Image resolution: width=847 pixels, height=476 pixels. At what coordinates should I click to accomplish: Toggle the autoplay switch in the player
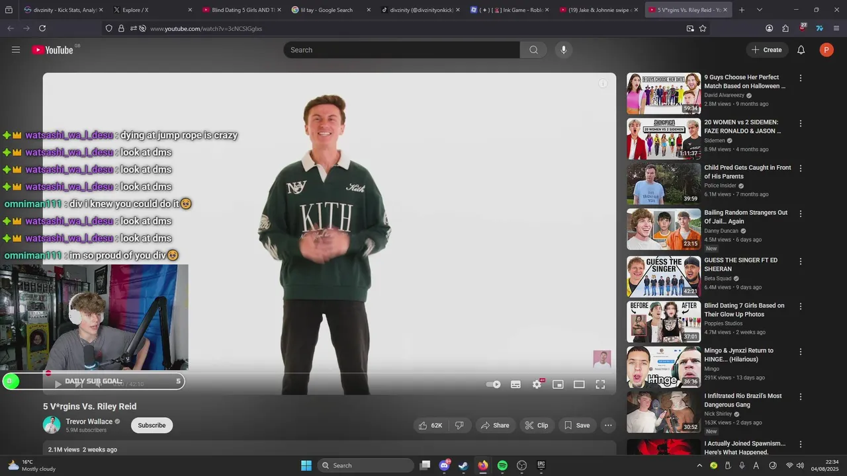click(494, 384)
